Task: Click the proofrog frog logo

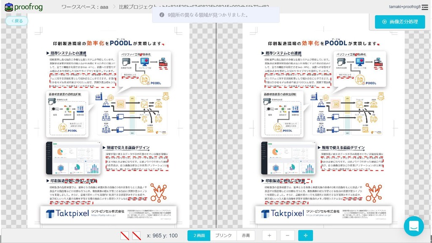Action: coord(9,7)
